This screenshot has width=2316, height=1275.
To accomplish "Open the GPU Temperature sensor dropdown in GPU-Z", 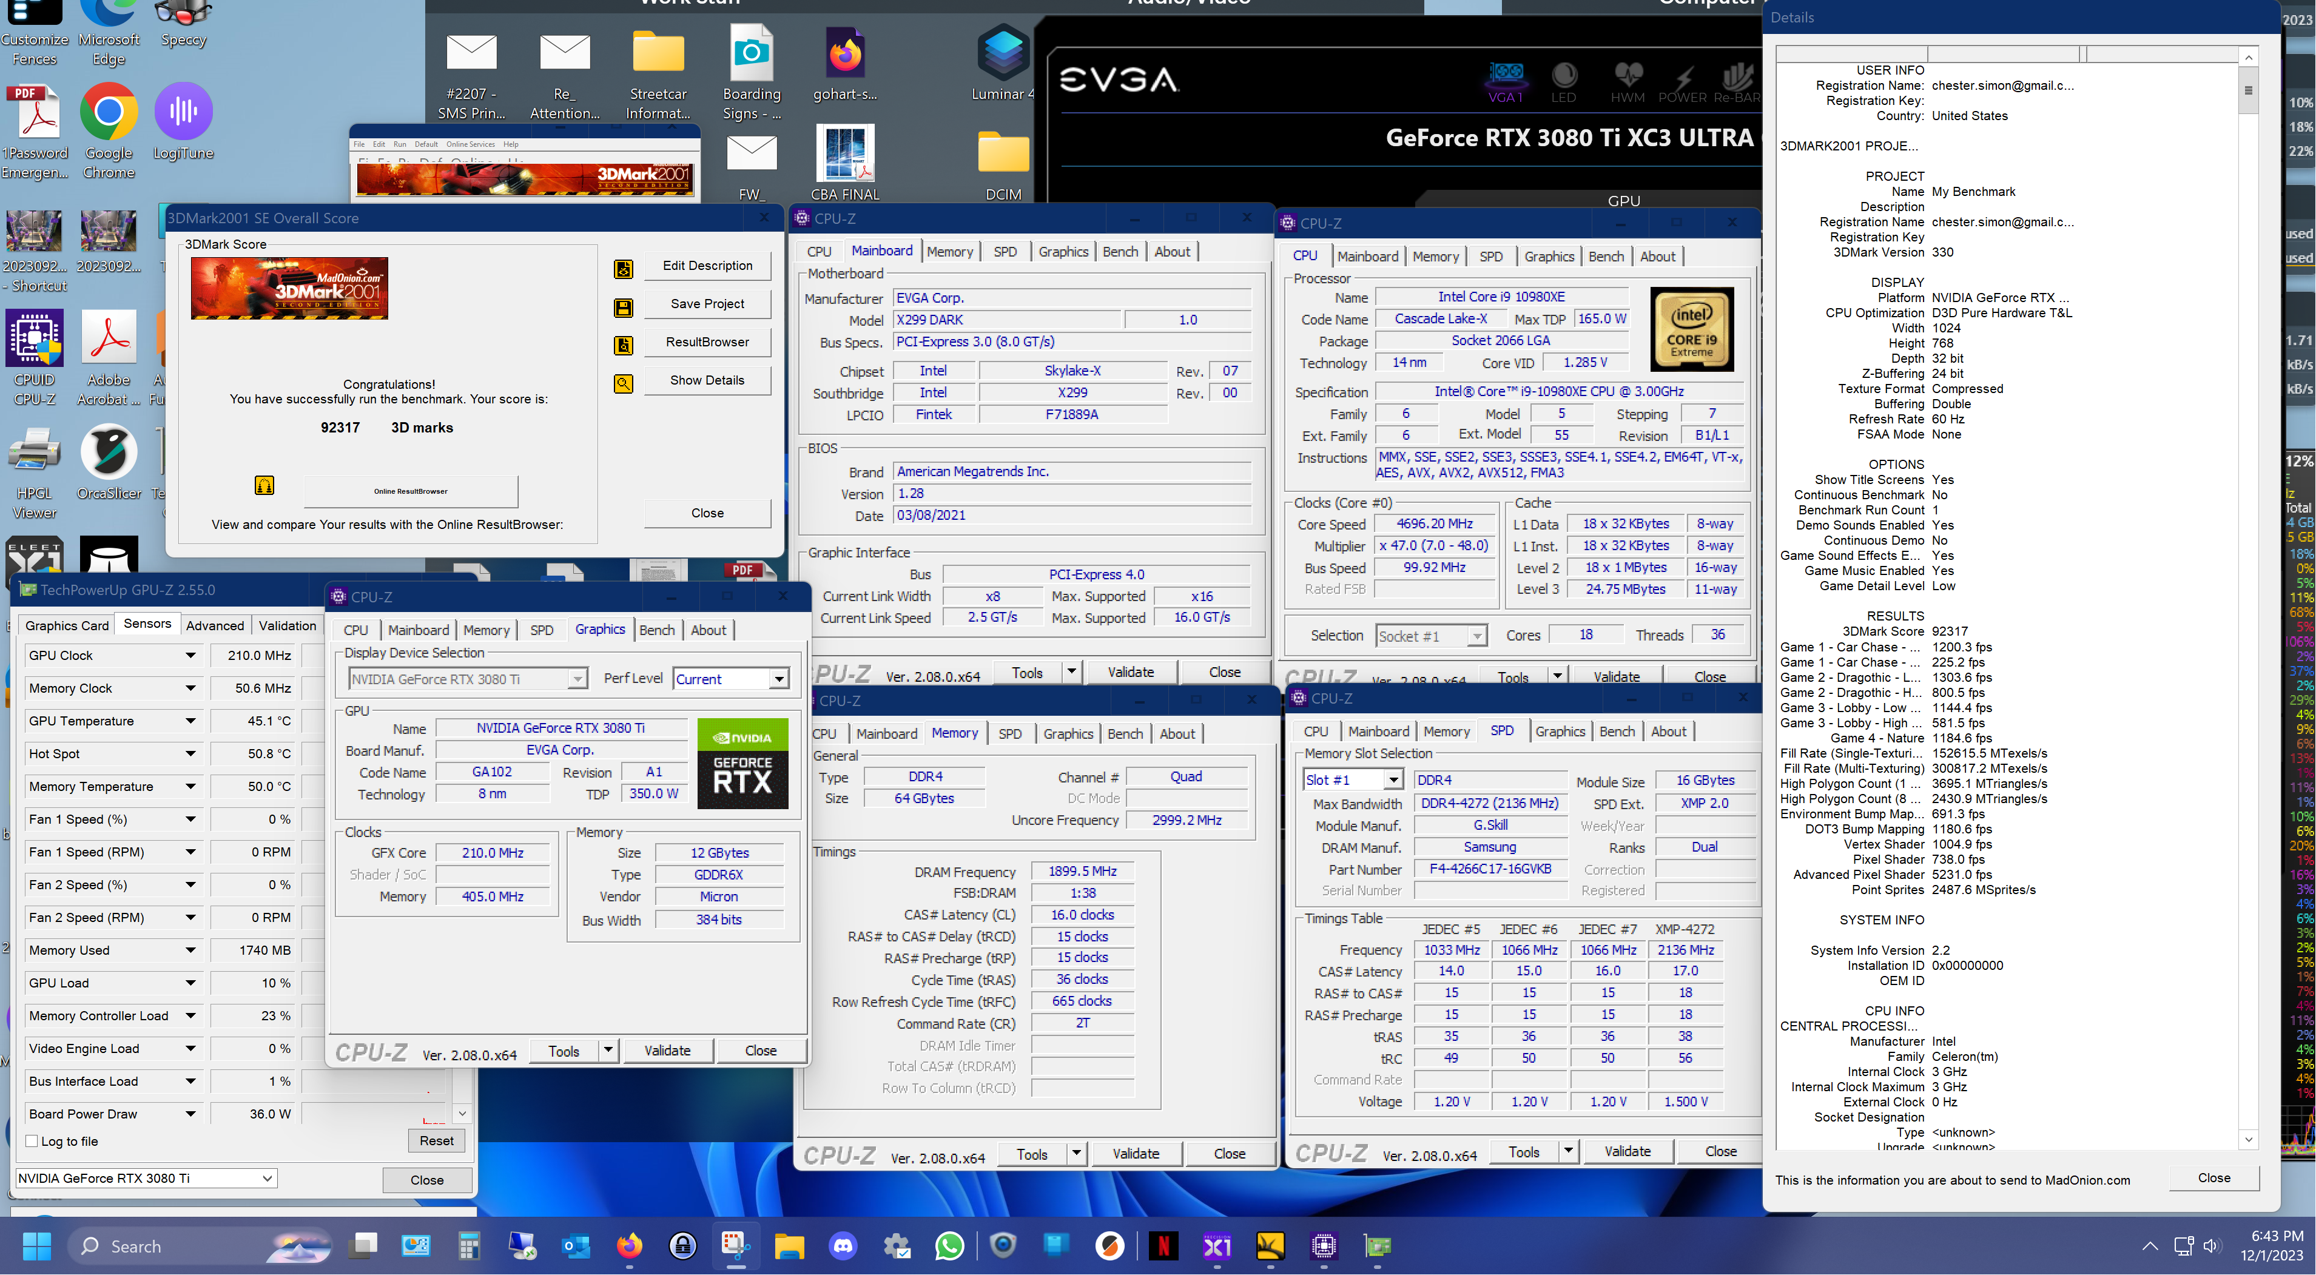I will coord(190,721).
